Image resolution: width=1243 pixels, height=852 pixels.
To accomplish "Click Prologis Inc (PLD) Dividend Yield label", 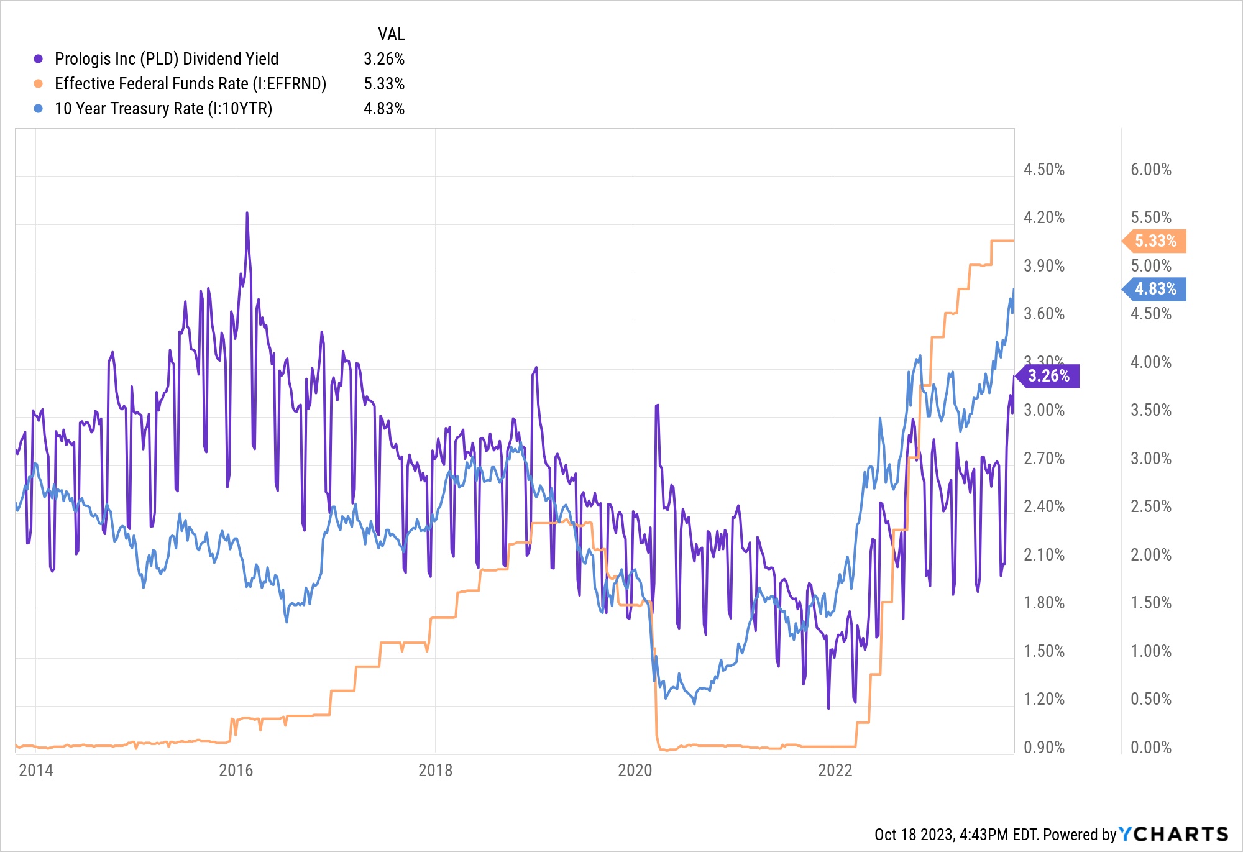I will (x=167, y=59).
